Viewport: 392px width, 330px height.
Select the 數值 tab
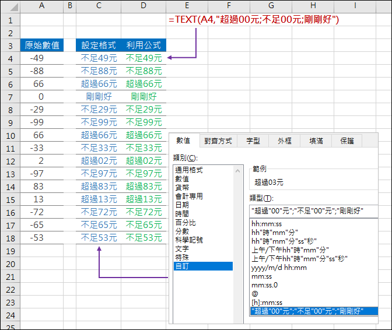[184, 141]
